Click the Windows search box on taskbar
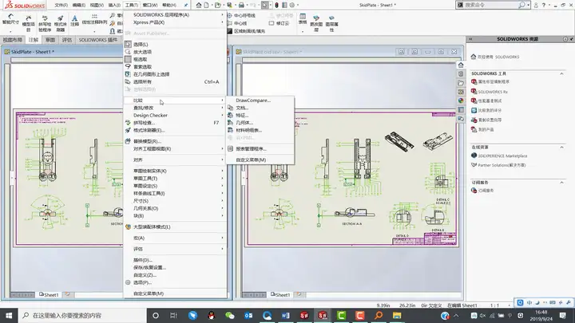The image size is (575, 323). [81, 315]
